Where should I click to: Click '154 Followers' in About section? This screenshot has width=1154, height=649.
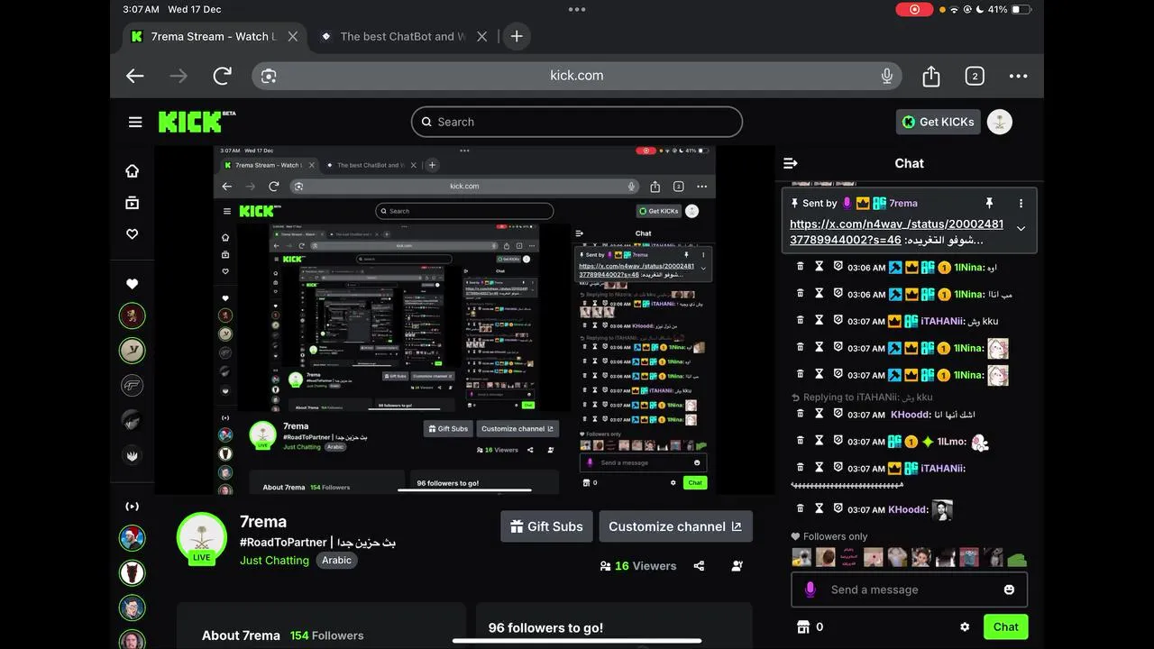[326, 635]
